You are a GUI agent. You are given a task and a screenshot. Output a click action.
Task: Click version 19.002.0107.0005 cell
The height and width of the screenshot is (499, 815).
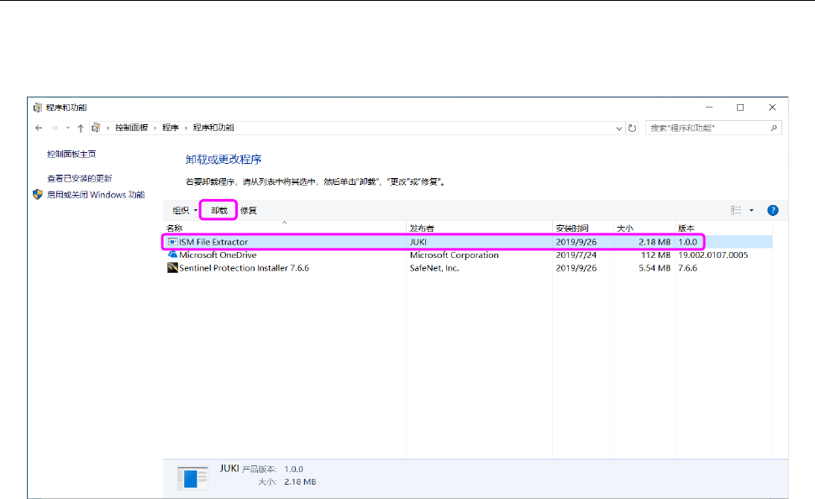click(713, 255)
